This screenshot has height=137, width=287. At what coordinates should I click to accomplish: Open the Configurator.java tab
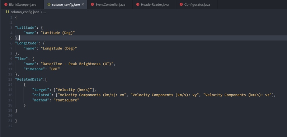coord(197,4)
